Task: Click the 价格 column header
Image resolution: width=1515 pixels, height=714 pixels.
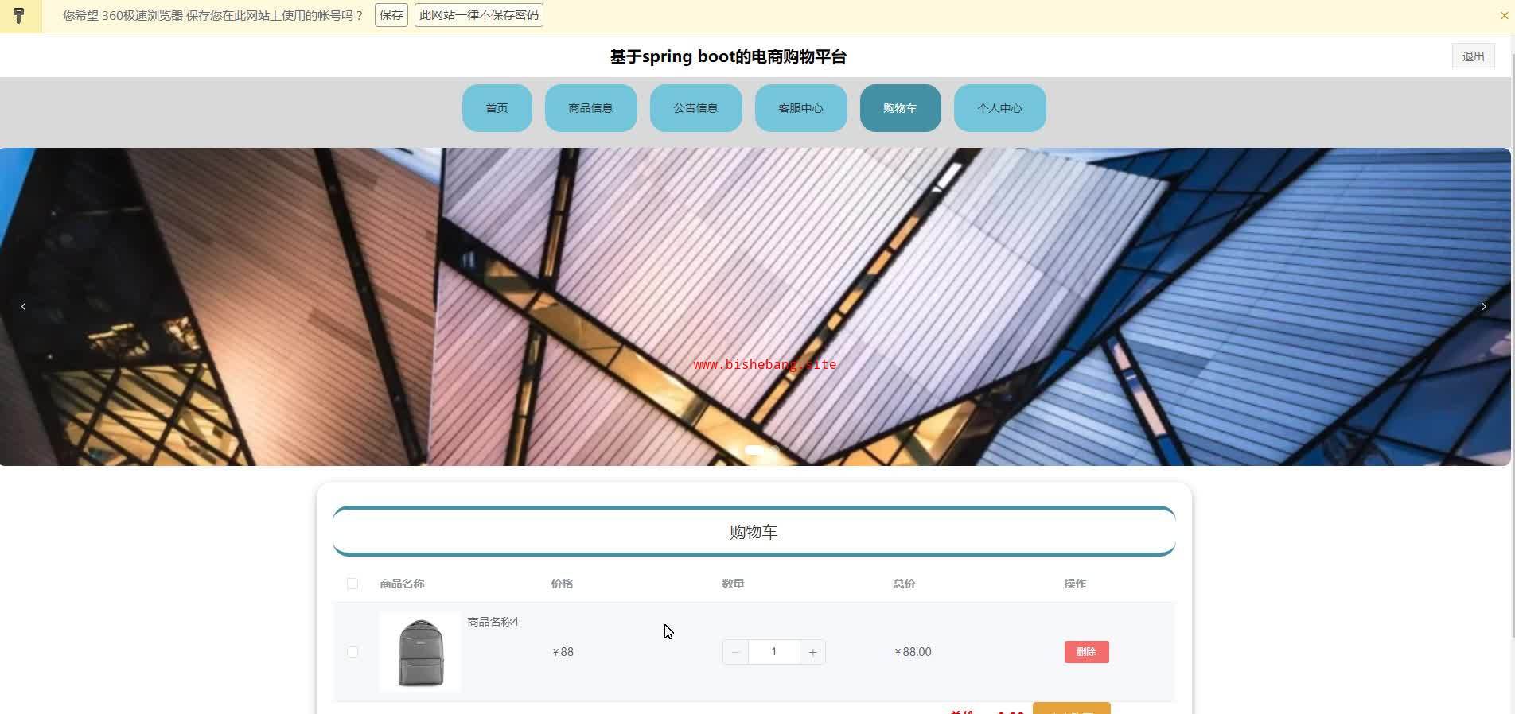Action: point(563,584)
